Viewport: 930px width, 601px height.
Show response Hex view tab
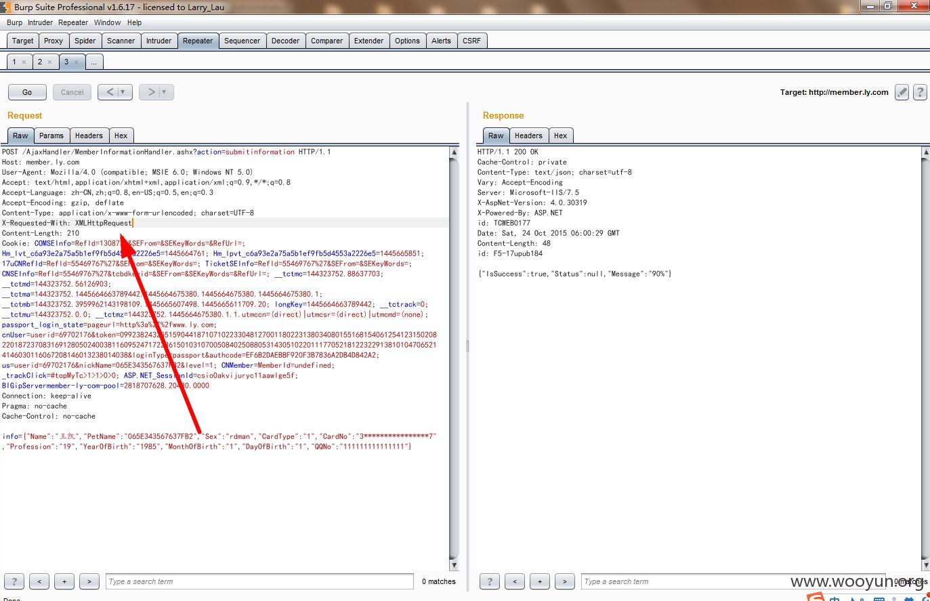[x=560, y=136]
